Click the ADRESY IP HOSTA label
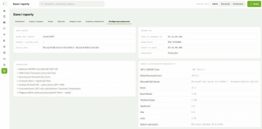The width and height of the screenshot is (262, 129). (x=149, y=48)
